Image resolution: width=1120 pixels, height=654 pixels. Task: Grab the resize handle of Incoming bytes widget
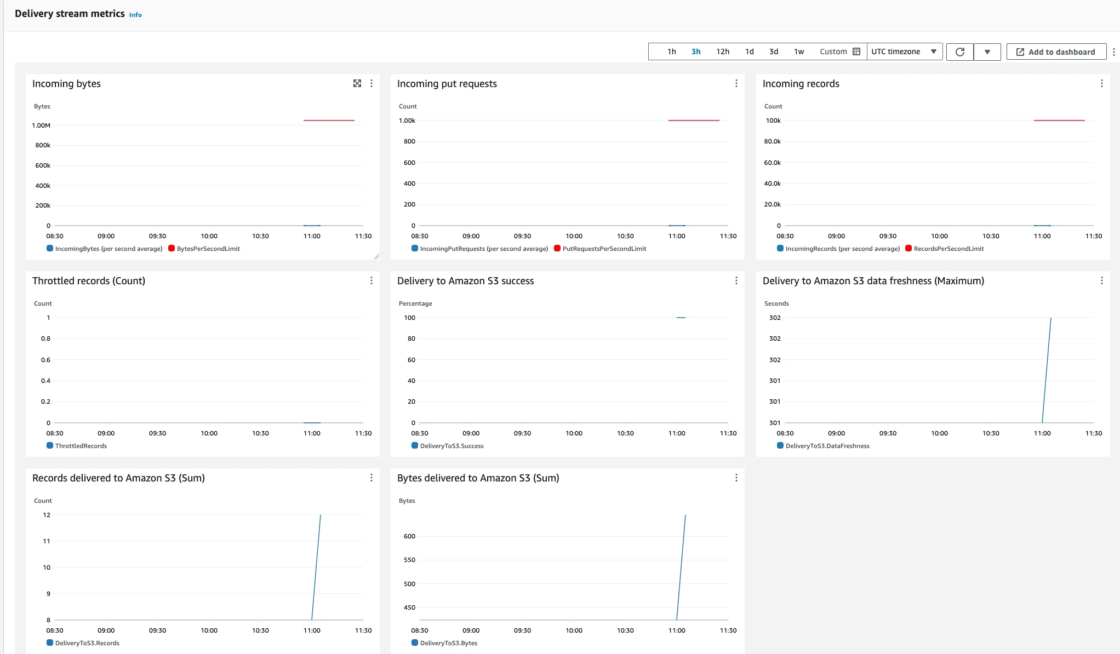tap(376, 256)
